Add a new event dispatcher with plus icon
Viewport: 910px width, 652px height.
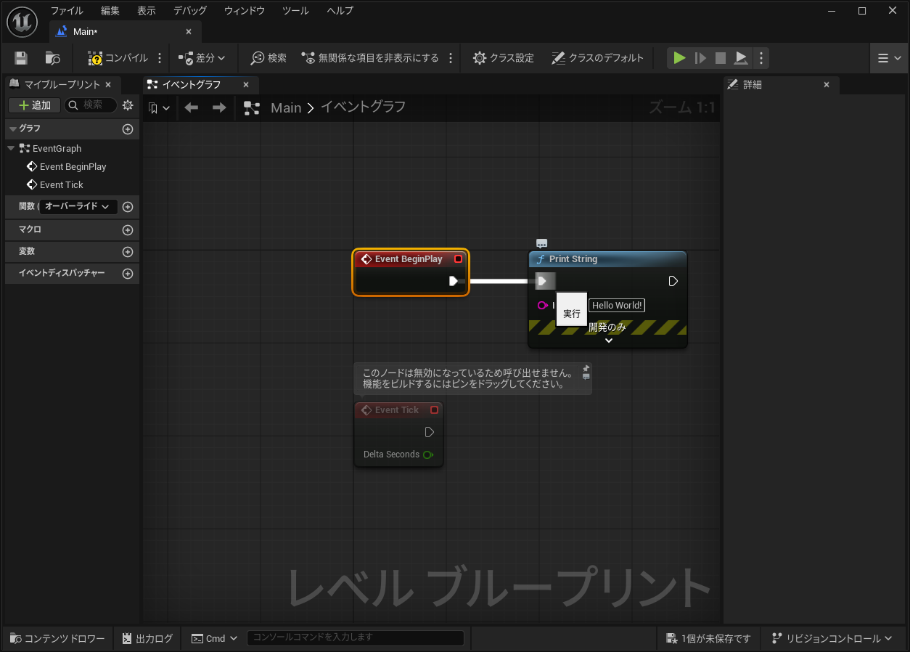128,274
